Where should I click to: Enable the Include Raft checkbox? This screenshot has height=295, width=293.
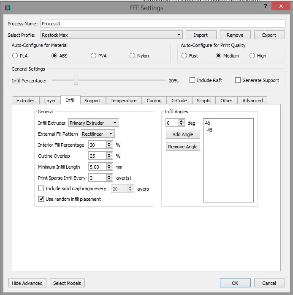tap(193, 80)
